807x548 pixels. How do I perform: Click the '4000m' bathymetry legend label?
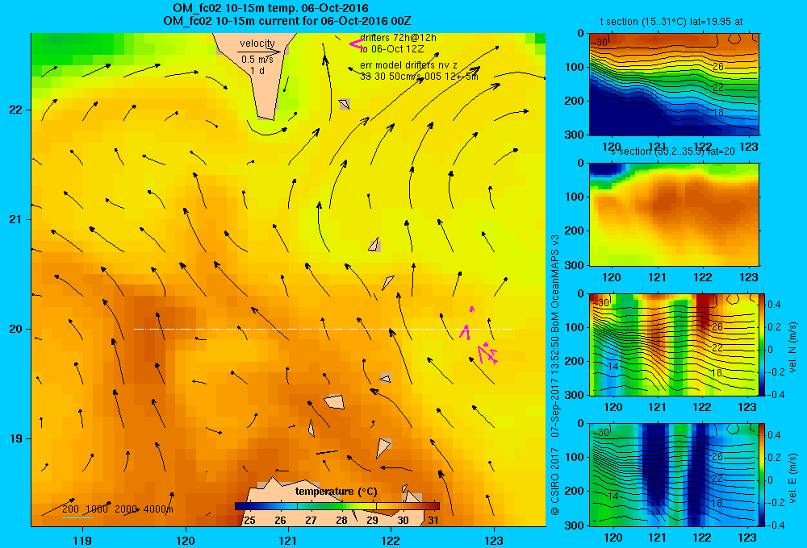[158, 509]
